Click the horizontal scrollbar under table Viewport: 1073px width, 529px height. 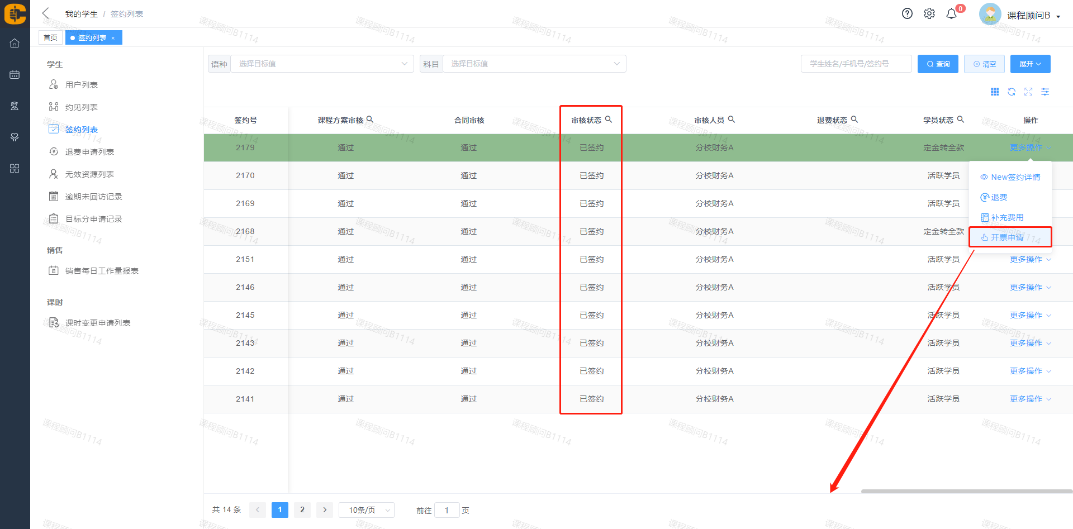(966, 492)
